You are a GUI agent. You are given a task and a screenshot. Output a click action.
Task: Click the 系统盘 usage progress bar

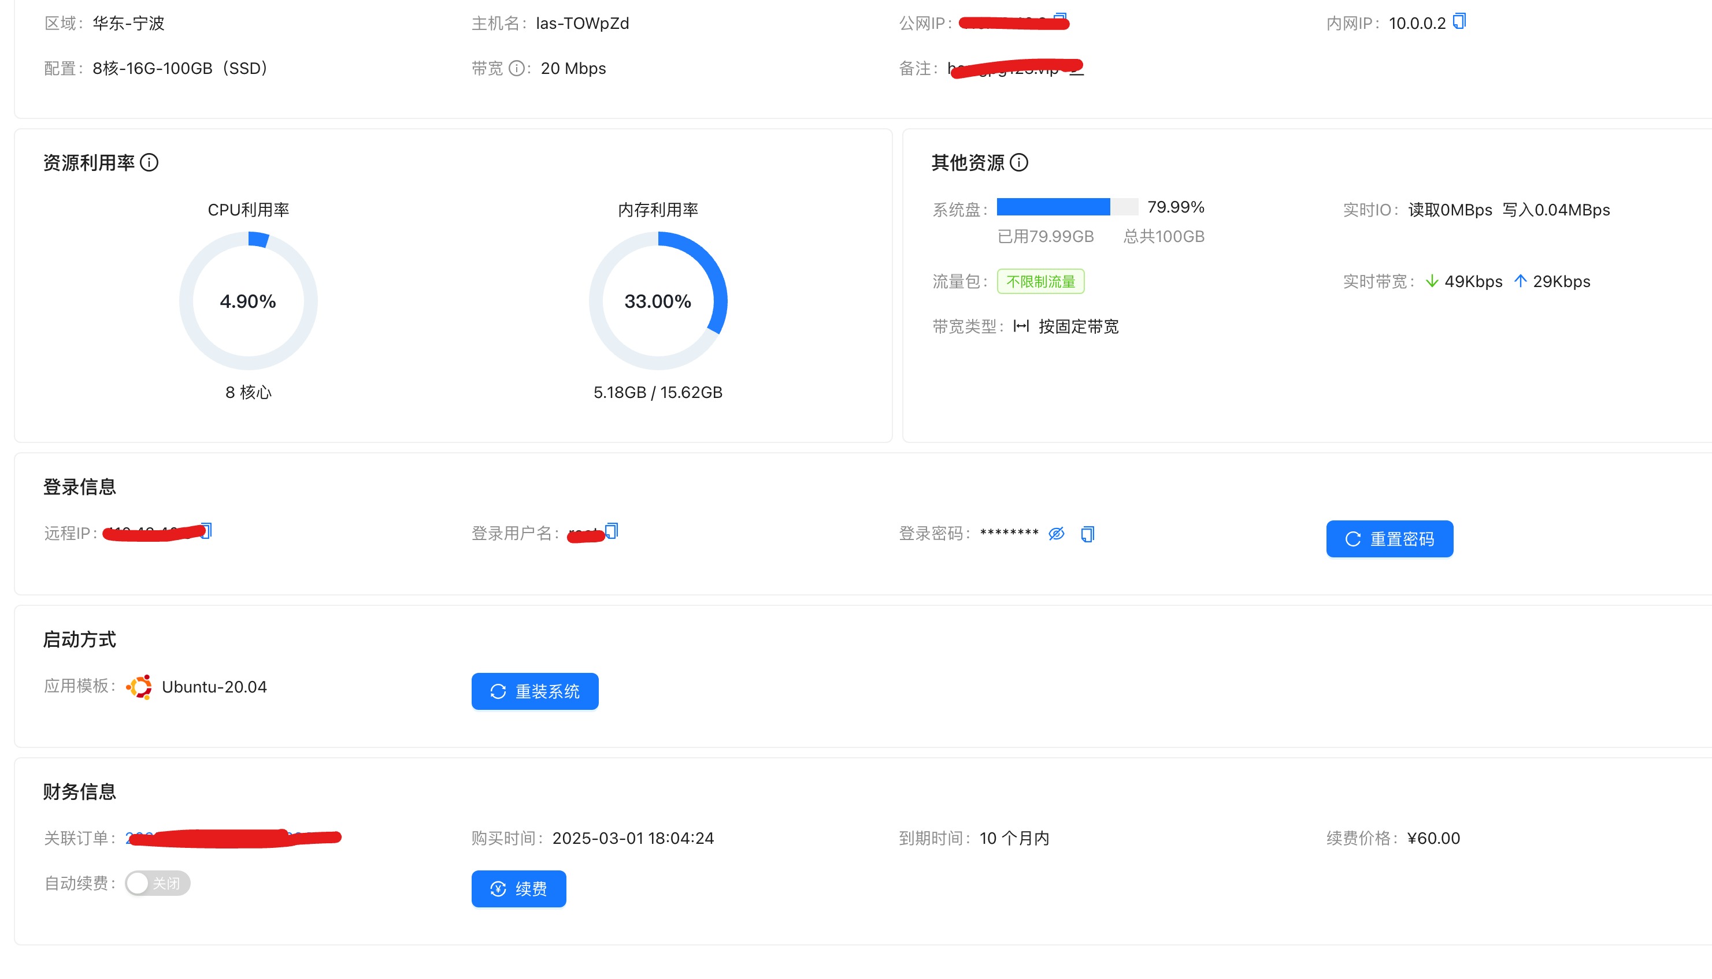point(1067,207)
